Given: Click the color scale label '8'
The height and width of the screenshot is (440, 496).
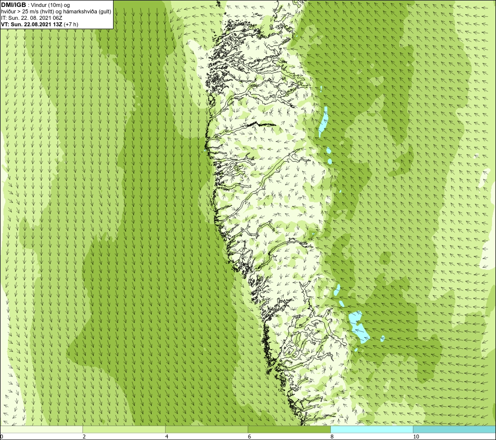Looking at the screenshot, I should point(332,437).
